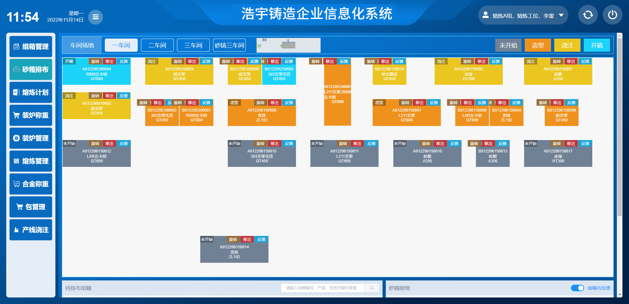Image resolution: width=629 pixels, height=304 pixels.
Task: Click the cyan 开箱 legend swatch
Action: 597,45
